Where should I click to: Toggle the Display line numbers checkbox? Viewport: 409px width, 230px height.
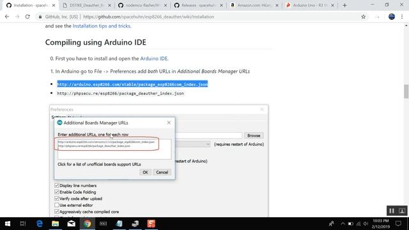tap(57, 185)
